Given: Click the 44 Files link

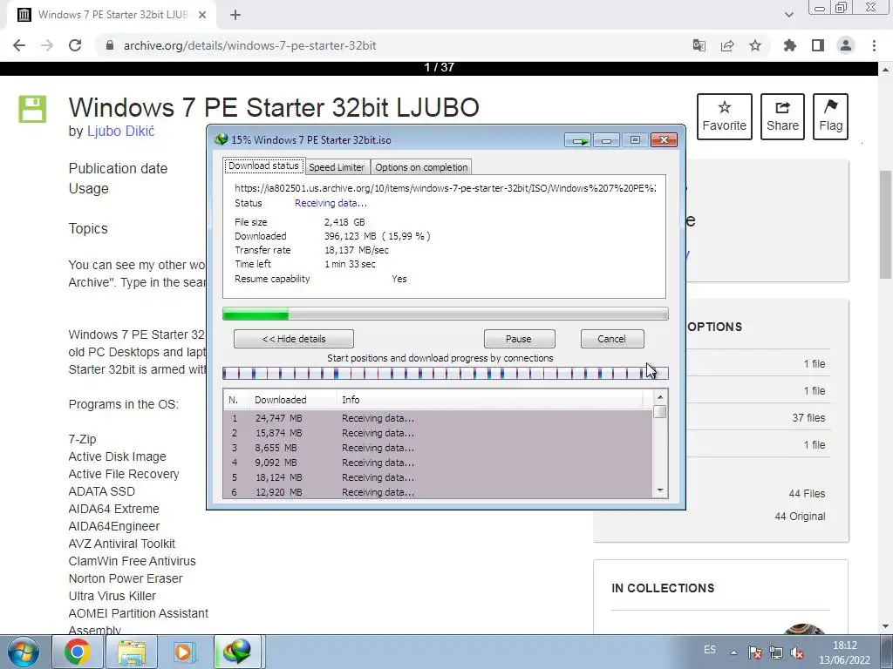Looking at the screenshot, I should coord(807,494).
